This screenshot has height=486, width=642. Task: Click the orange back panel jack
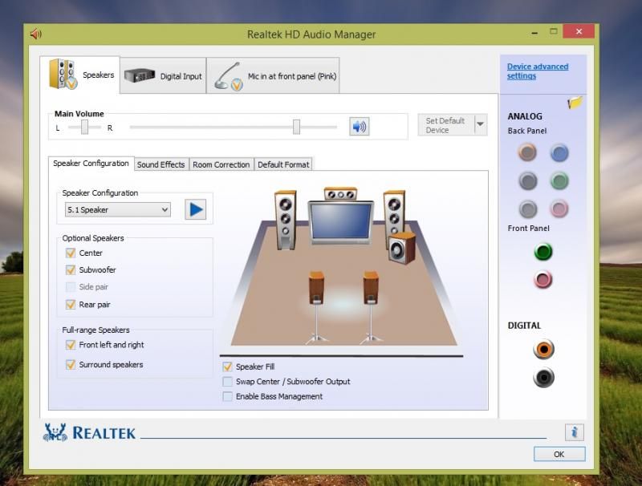tap(527, 152)
